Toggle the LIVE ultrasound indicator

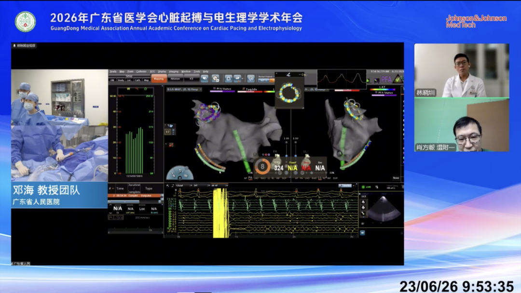point(366,187)
